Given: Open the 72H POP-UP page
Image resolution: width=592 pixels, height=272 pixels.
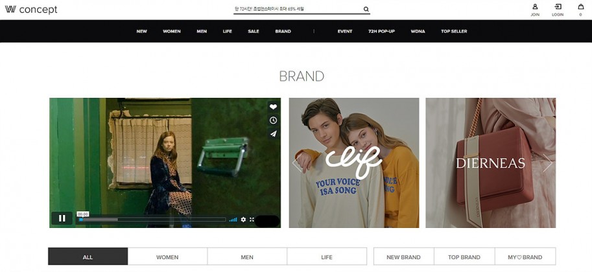Looking at the screenshot, I should [381, 31].
